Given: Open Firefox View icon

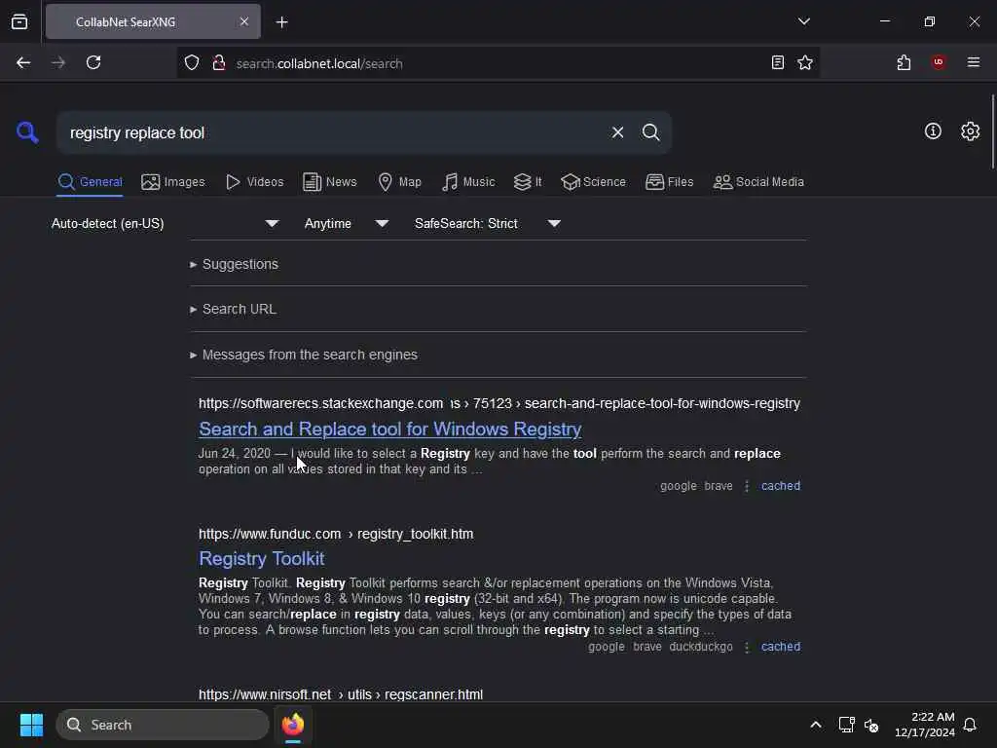Looking at the screenshot, I should [19, 22].
